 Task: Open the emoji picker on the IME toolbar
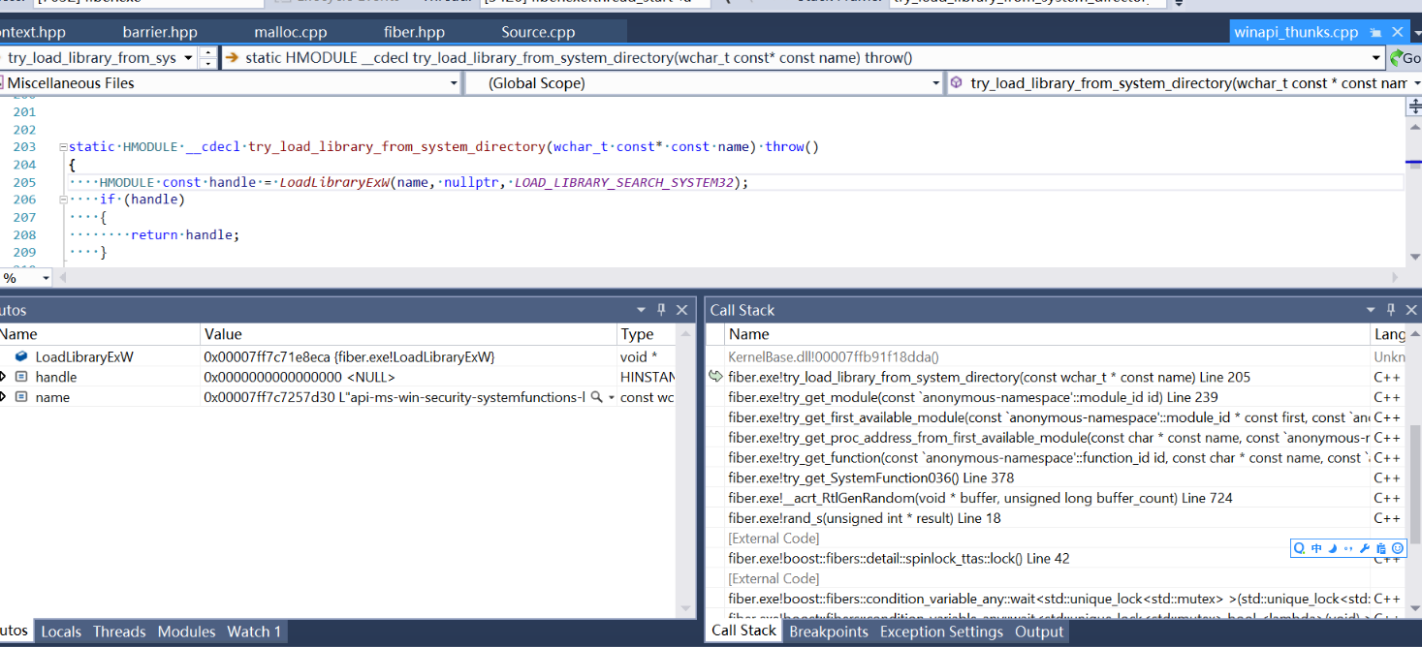point(1398,547)
